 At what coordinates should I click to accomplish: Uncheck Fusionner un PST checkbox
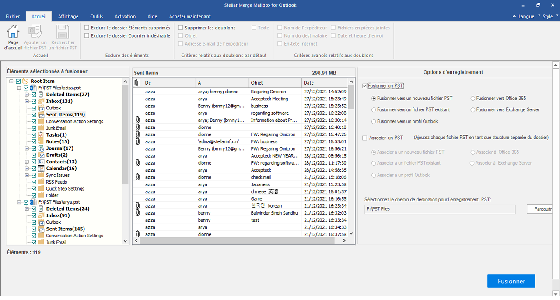(365, 86)
